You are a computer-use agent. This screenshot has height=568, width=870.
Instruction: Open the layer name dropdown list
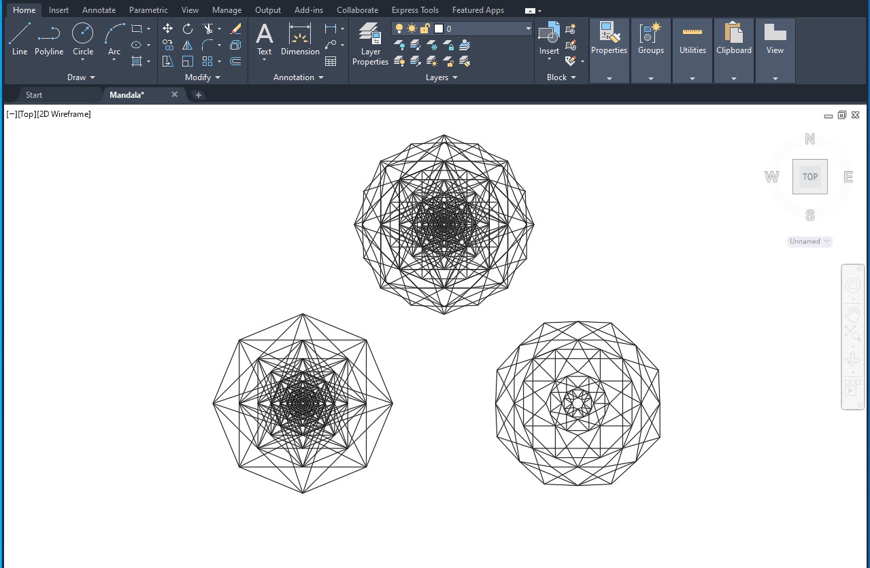529,29
